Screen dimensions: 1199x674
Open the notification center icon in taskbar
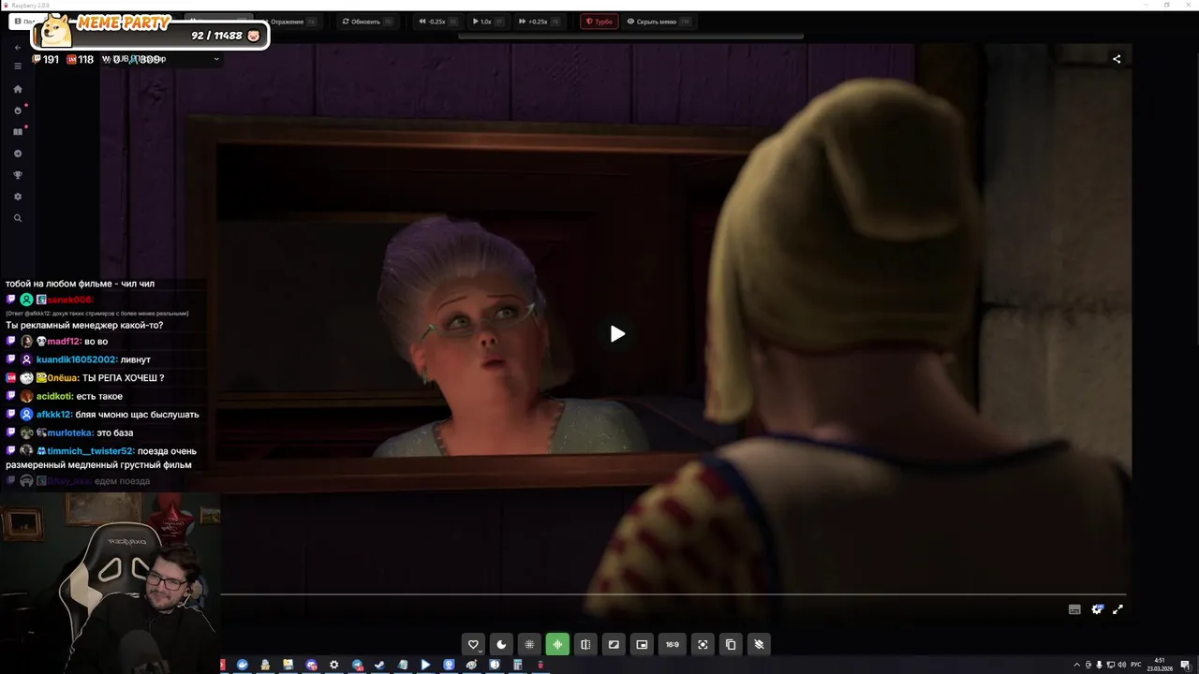[x=1188, y=665]
